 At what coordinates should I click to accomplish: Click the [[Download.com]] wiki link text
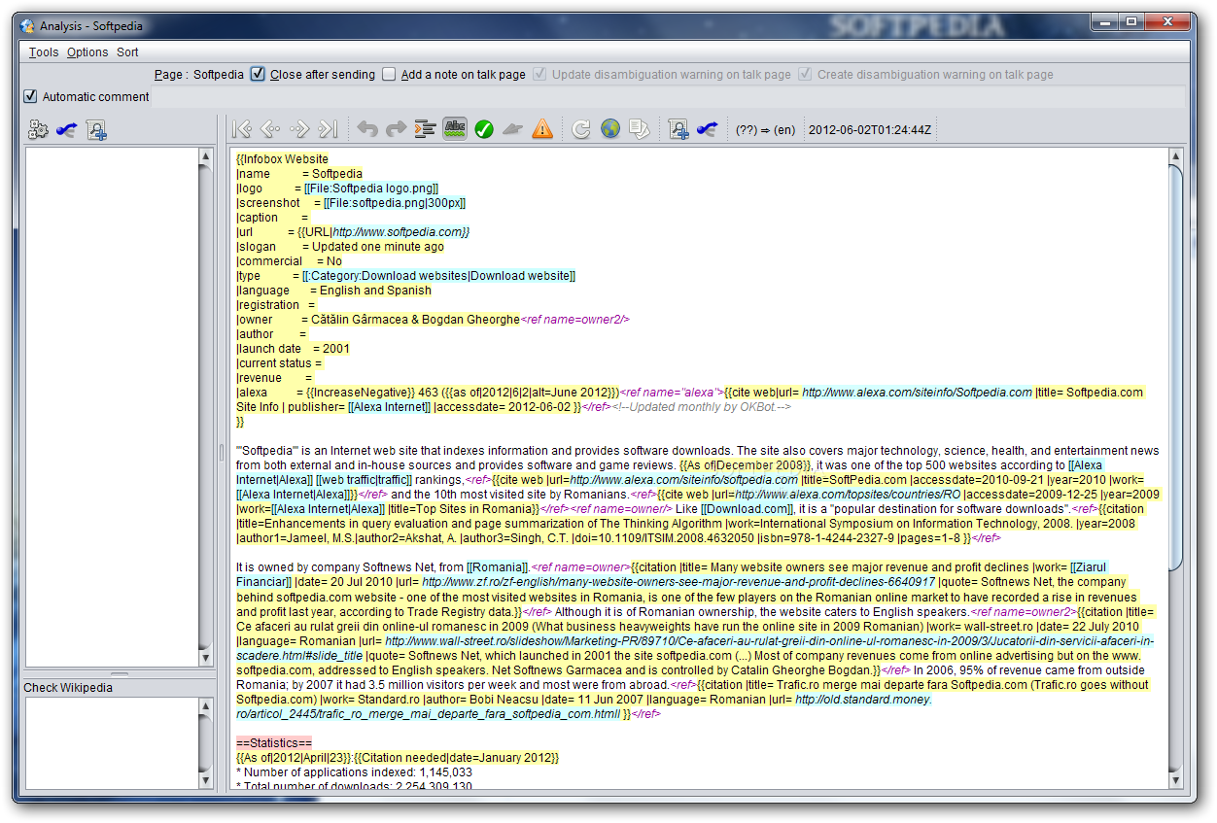pyautogui.click(x=746, y=509)
